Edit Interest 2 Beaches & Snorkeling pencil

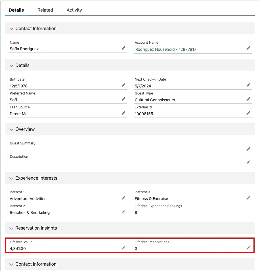[123, 212]
